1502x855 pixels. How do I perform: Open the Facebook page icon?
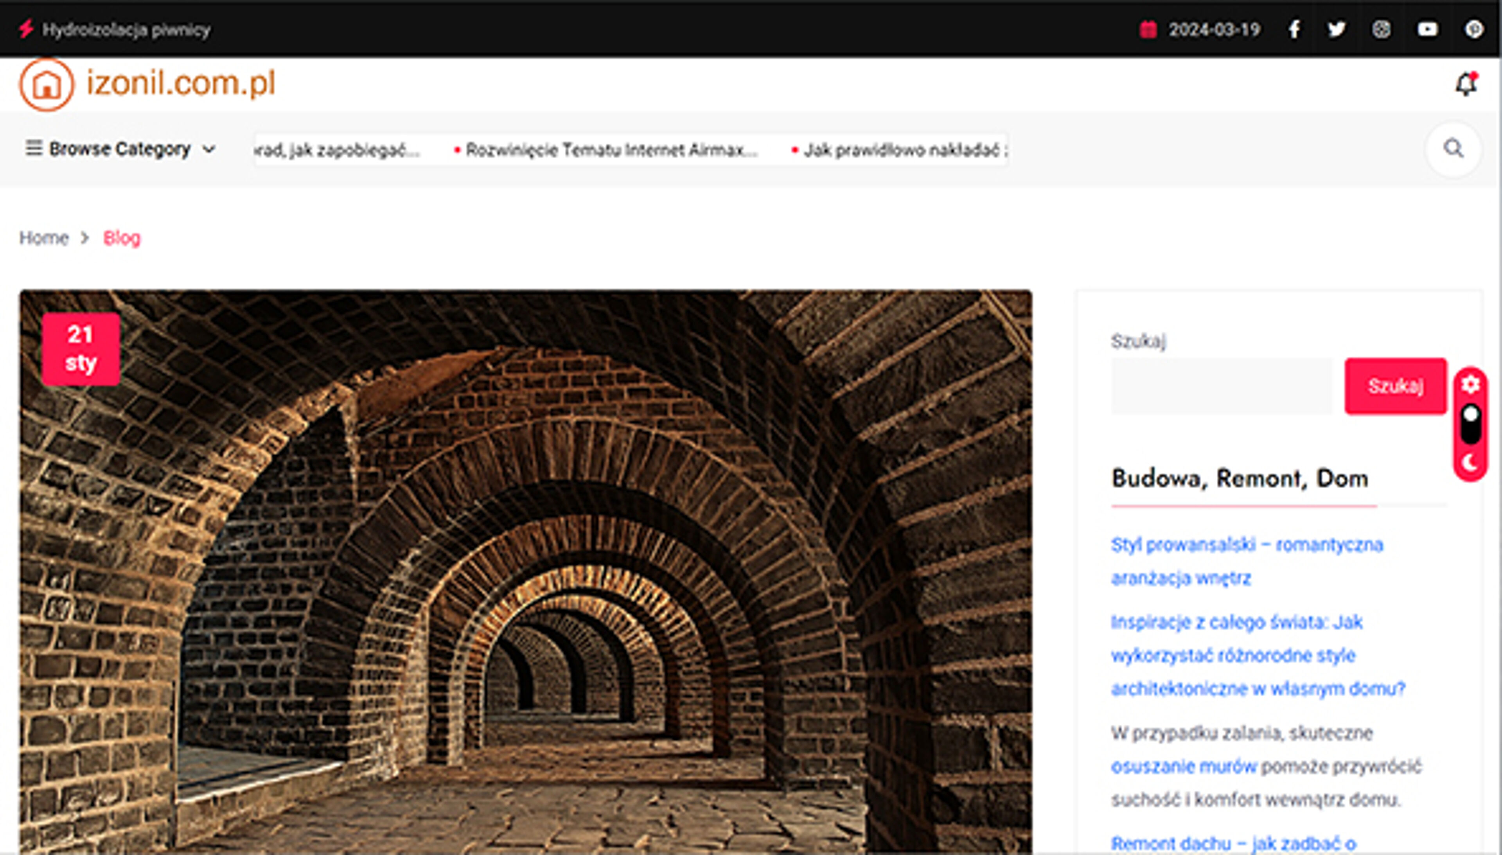pos(1294,29)
